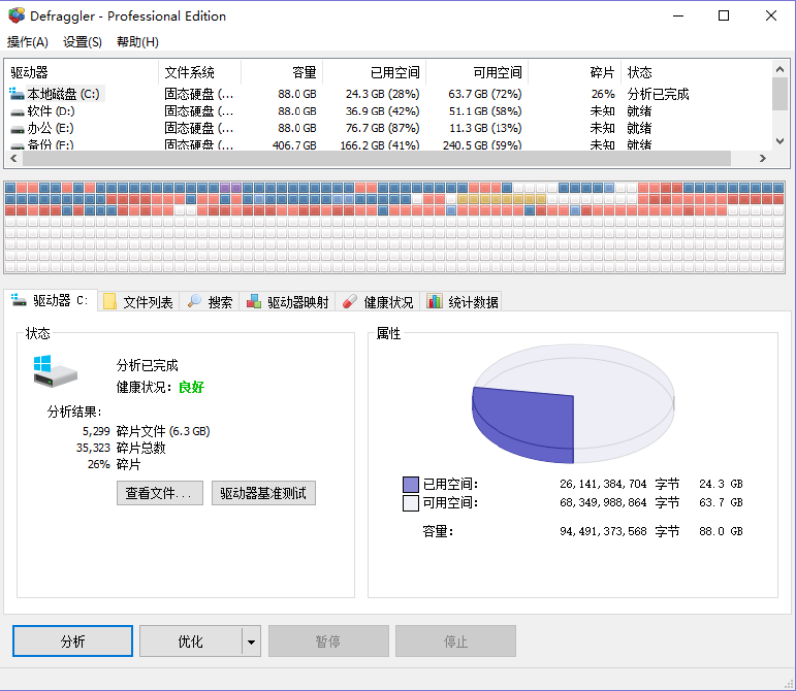796x691 pixels.
Task: Click the 驱动器 C: tab icon
Action: coord(19,300)
